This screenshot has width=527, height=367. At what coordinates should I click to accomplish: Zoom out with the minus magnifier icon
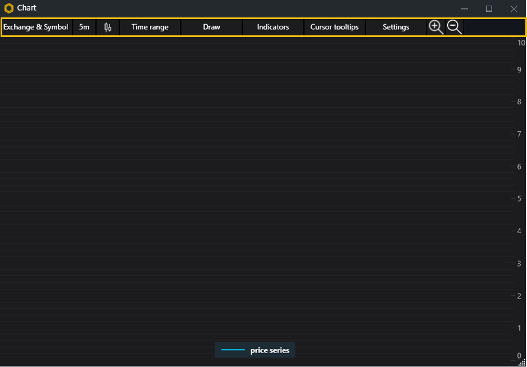click(x=455, y=27)
